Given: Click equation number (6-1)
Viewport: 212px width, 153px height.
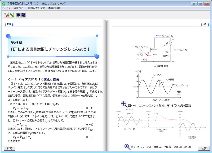Looking at the screenshot, I should point(90,108).
